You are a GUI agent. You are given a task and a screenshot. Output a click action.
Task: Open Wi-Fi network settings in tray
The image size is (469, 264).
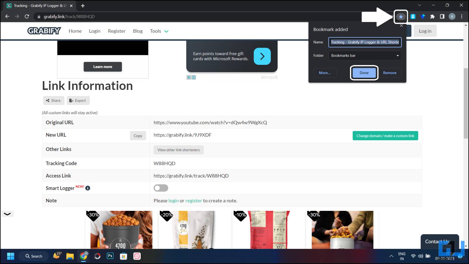coord(413,256)
